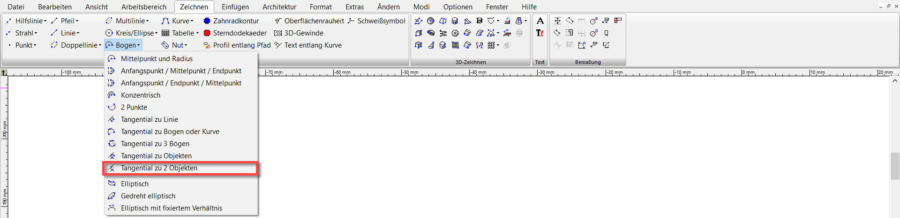This screenshot has height=218, width=900.
Task: Choose Tangential zu Linie
Action: click(x=181, y=120)
